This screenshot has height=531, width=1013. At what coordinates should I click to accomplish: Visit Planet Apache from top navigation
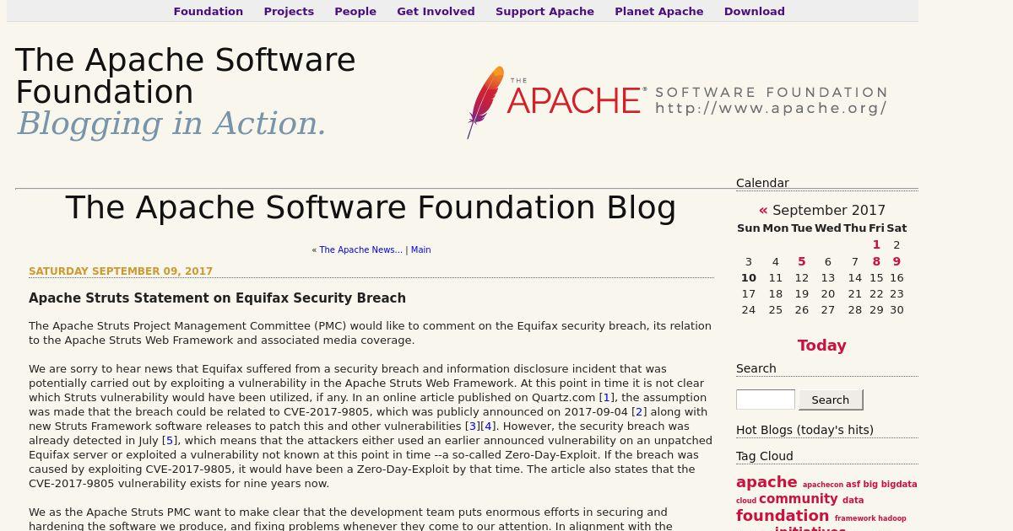658,11
